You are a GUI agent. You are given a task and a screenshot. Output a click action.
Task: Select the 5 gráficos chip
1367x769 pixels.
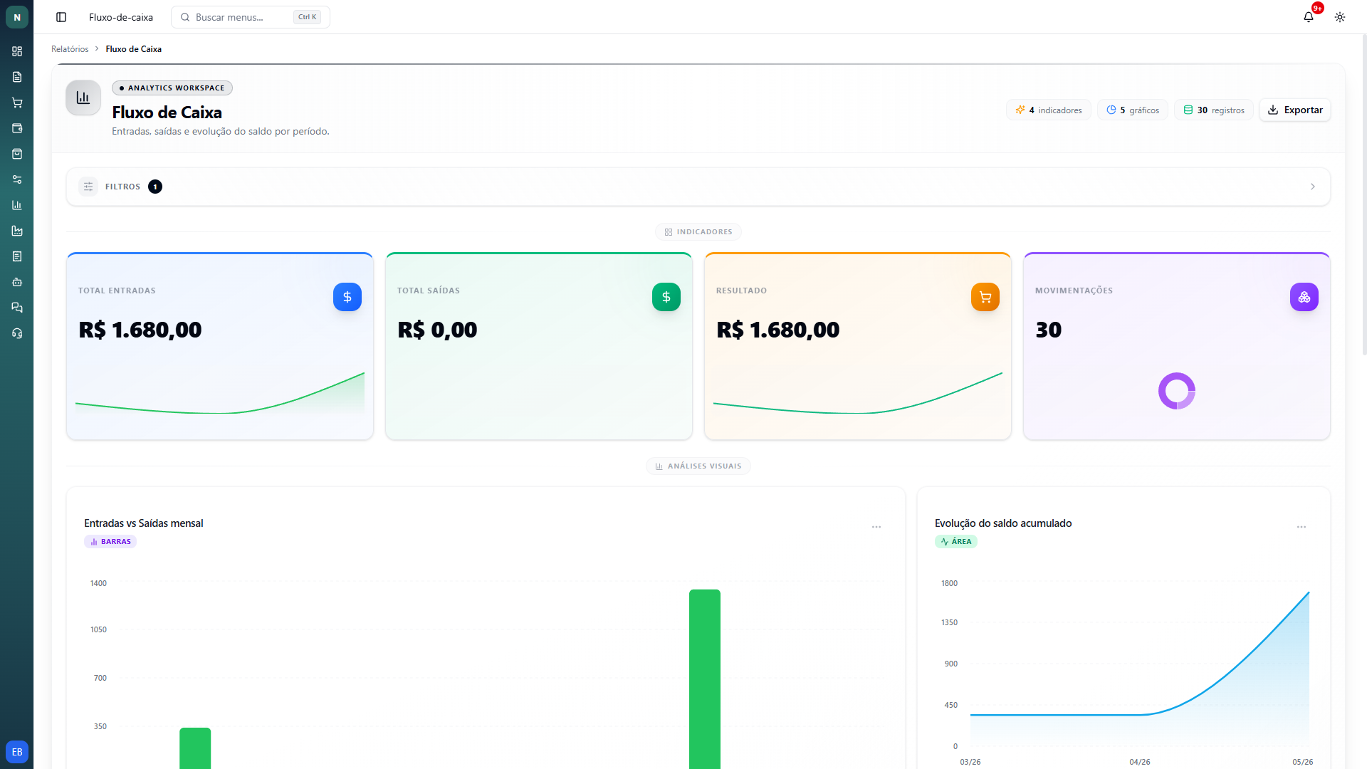(x=1133, y=110)
